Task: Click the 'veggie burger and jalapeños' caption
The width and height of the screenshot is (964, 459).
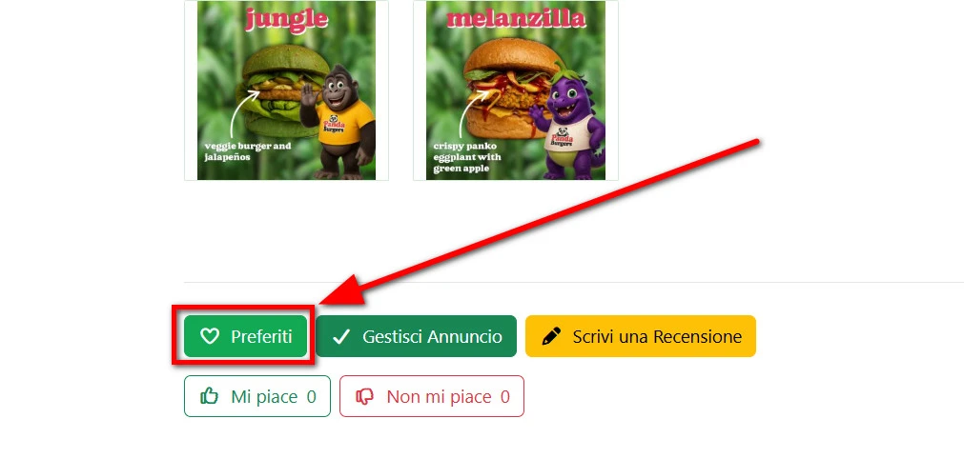Action: coord(248,151)
